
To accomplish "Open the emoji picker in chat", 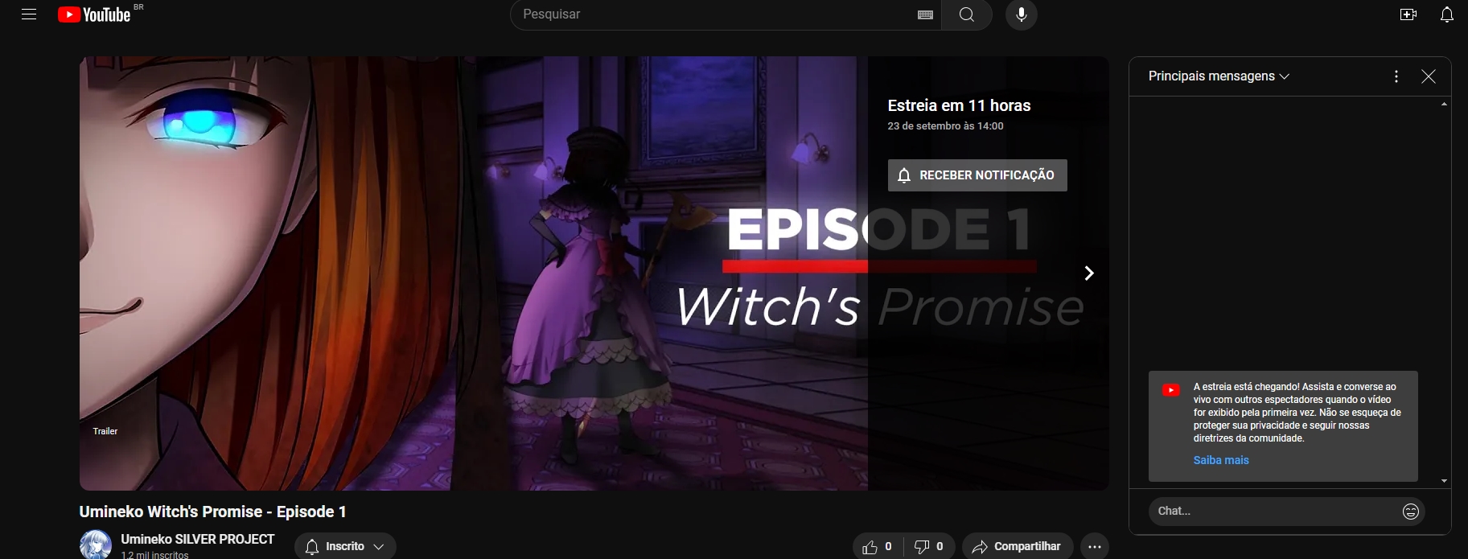I will click(x=1411, y=512).
